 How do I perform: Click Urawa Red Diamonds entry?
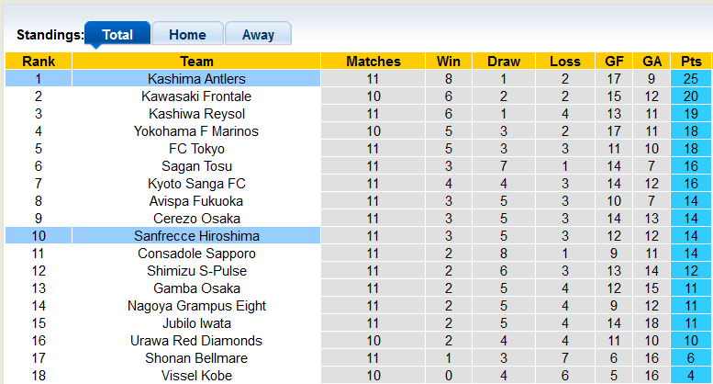pos(196,341)
